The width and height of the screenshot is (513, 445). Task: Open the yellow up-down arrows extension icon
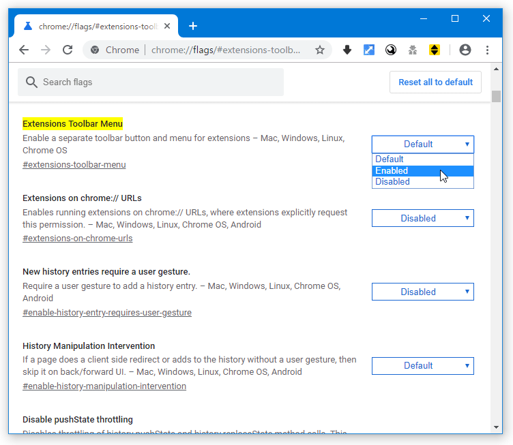[x=434, y=50]
